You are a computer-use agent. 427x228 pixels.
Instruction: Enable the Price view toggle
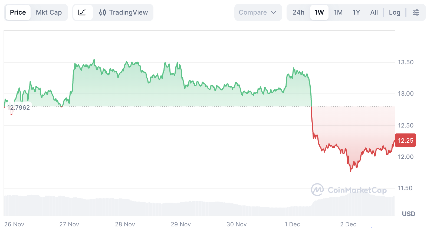(18, 12)
